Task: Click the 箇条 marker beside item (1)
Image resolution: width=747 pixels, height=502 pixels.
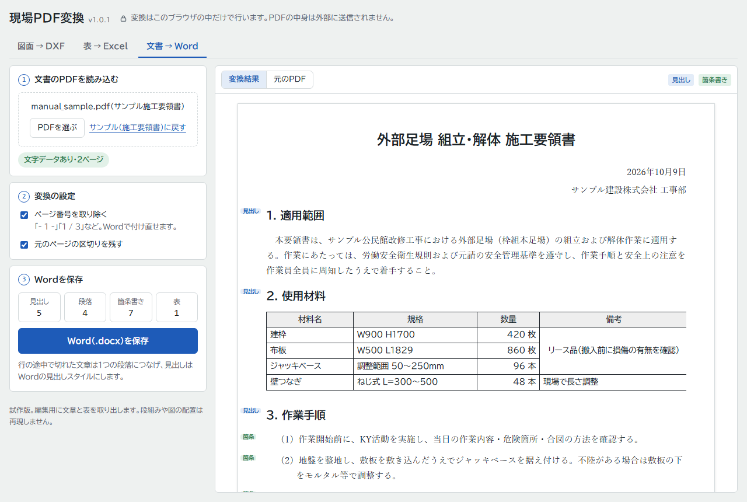Action: [249, 437]
